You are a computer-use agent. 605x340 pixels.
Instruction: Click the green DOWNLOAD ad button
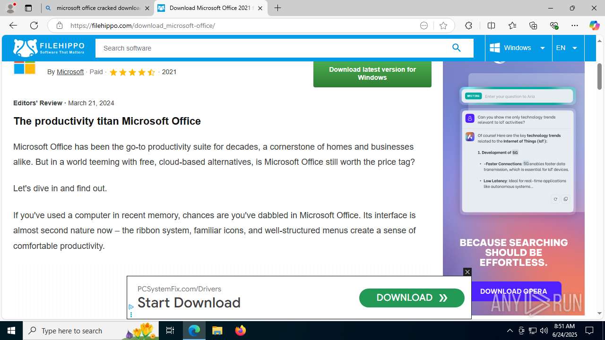coord(412,298)
